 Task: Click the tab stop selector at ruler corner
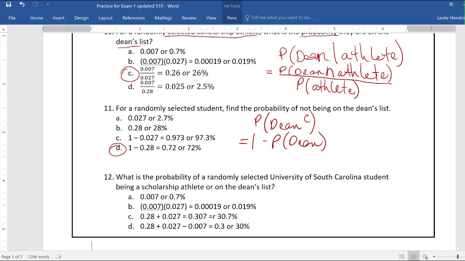[4, 29]
